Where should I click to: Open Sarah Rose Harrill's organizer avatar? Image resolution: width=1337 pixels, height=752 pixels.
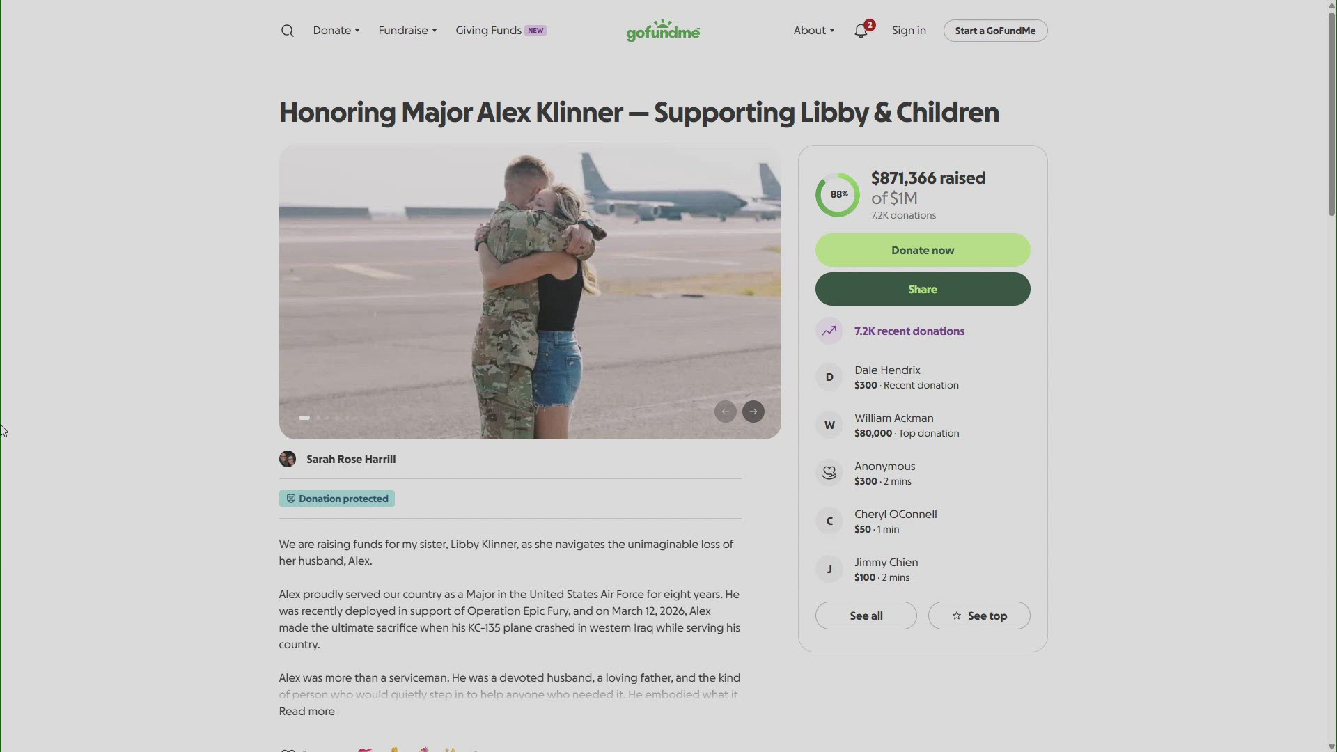[288, 459]
